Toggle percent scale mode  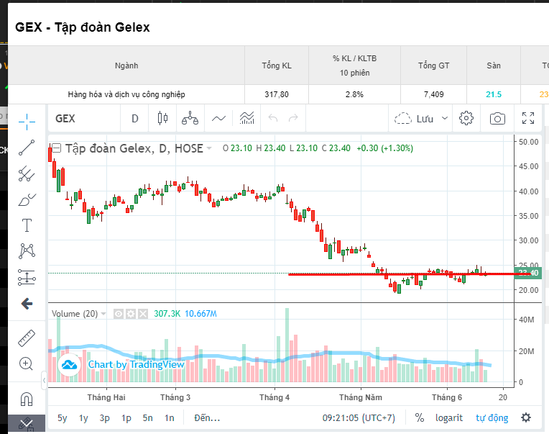point(420,417)
